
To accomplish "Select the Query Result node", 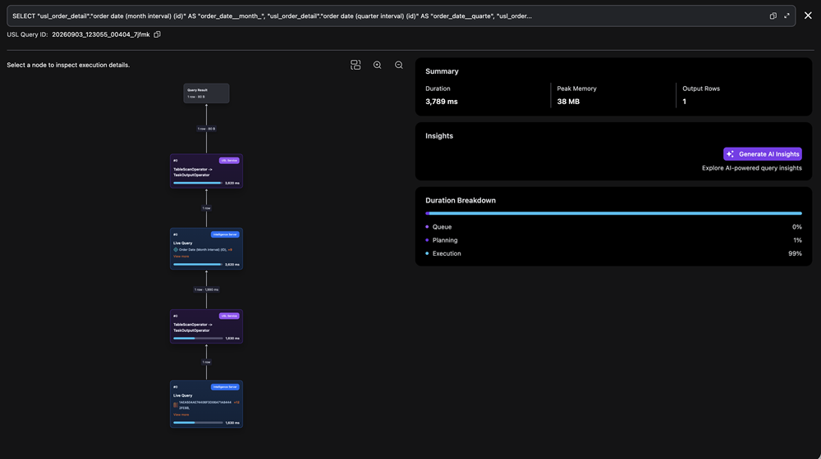I will click(206, 93).
